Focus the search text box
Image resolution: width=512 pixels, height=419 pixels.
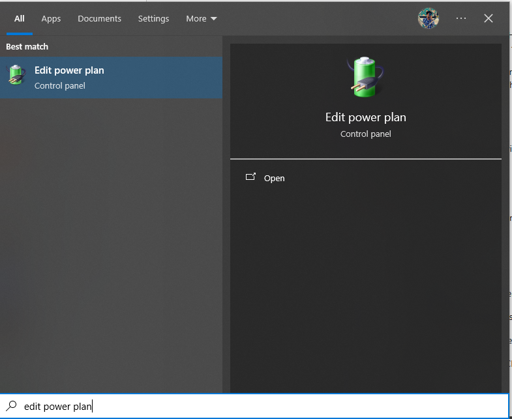pos(254,406)
